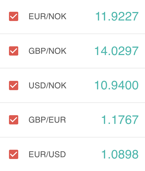Disable the USD/NOK checkbox
The width and height of the screenshot is (145, 171).
[x=13, y=85]
